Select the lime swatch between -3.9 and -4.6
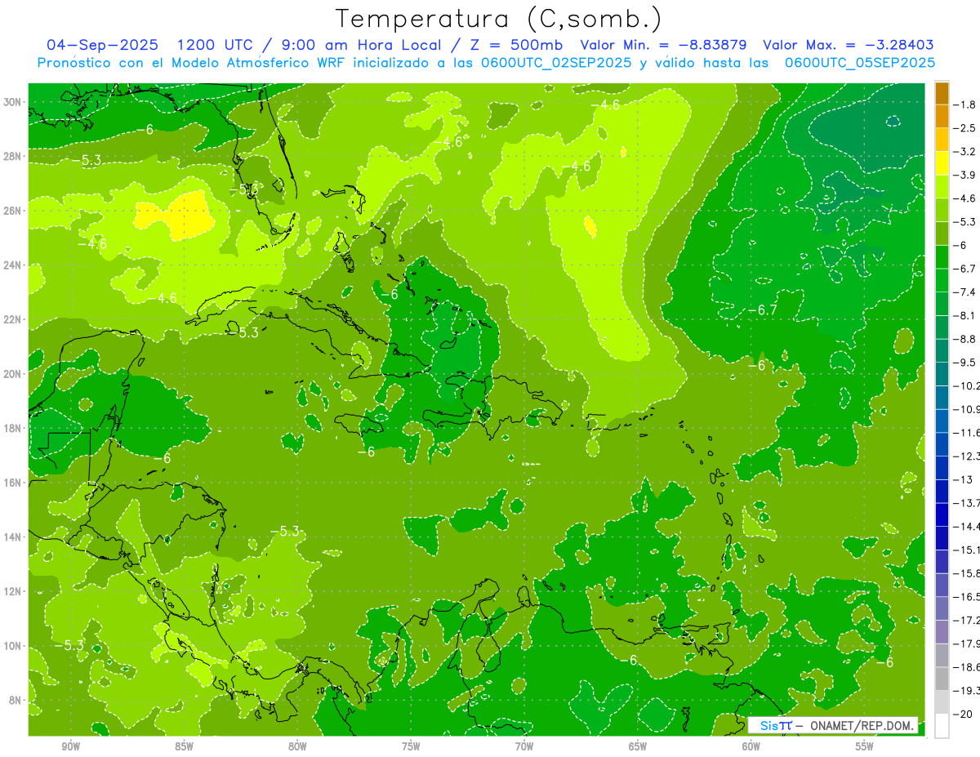Image resolution: width=980 pixels, height=757 pixels. point(942,186)
